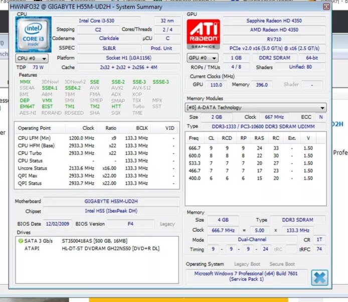Select the ST3500418AS drive entry
Image resolution: width=348 pixels, height=302 pixels.
pyautogui.click(x=94, y=241)
